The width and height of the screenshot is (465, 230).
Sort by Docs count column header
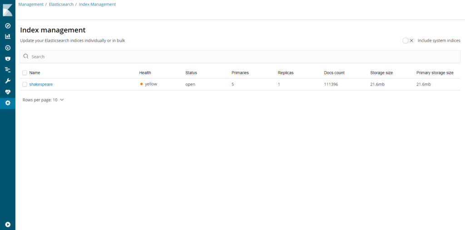pos(334,73)
